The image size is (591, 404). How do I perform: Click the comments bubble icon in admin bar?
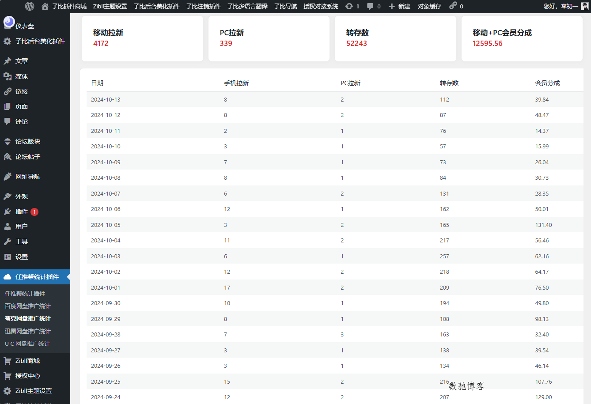pyautogui.click(x=370, y=6)
